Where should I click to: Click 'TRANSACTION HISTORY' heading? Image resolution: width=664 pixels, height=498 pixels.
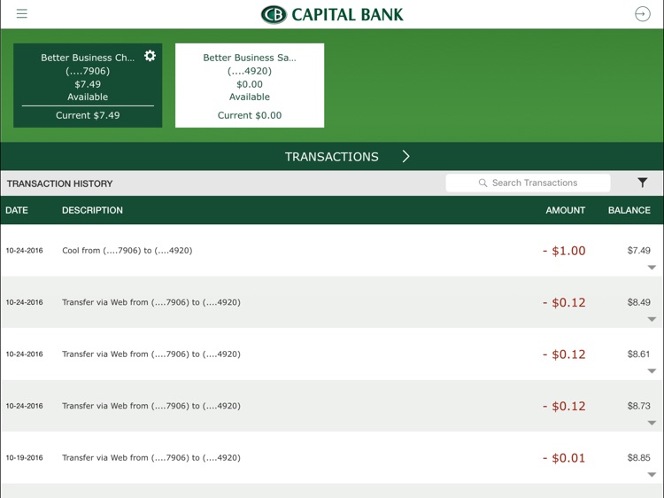59,183
